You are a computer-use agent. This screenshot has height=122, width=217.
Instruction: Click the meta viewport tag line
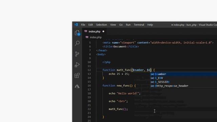[158, 43]
